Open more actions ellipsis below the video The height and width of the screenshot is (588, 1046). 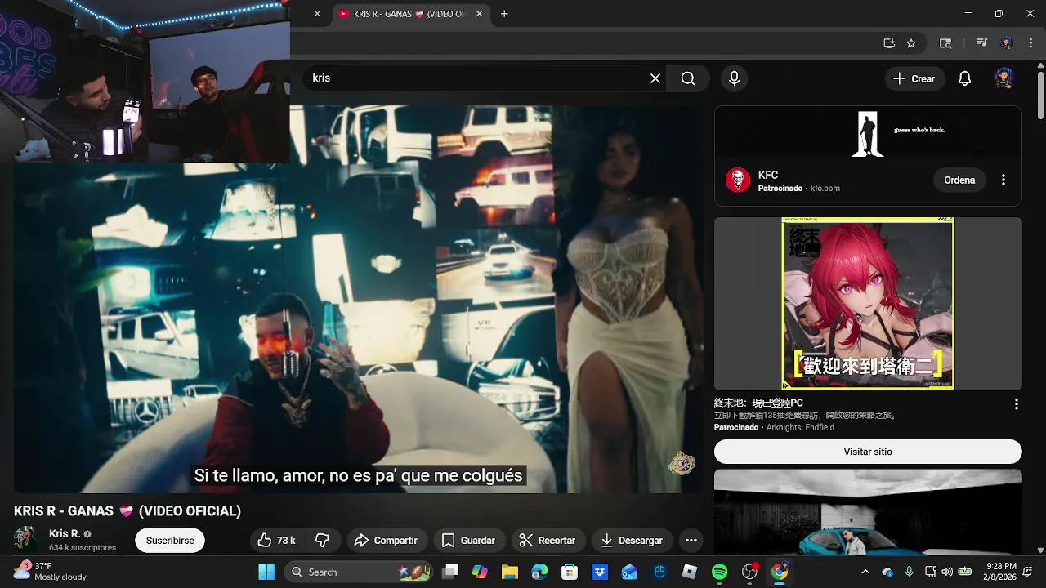[691, 541]
